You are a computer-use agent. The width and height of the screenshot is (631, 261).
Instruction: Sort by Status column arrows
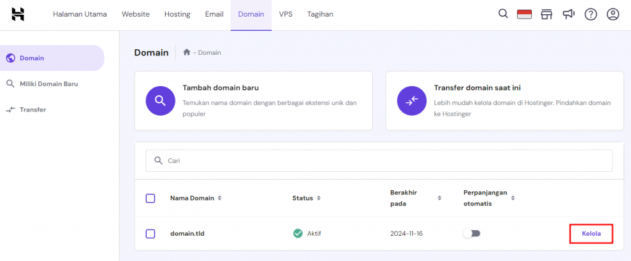click(x=318, y=198)
